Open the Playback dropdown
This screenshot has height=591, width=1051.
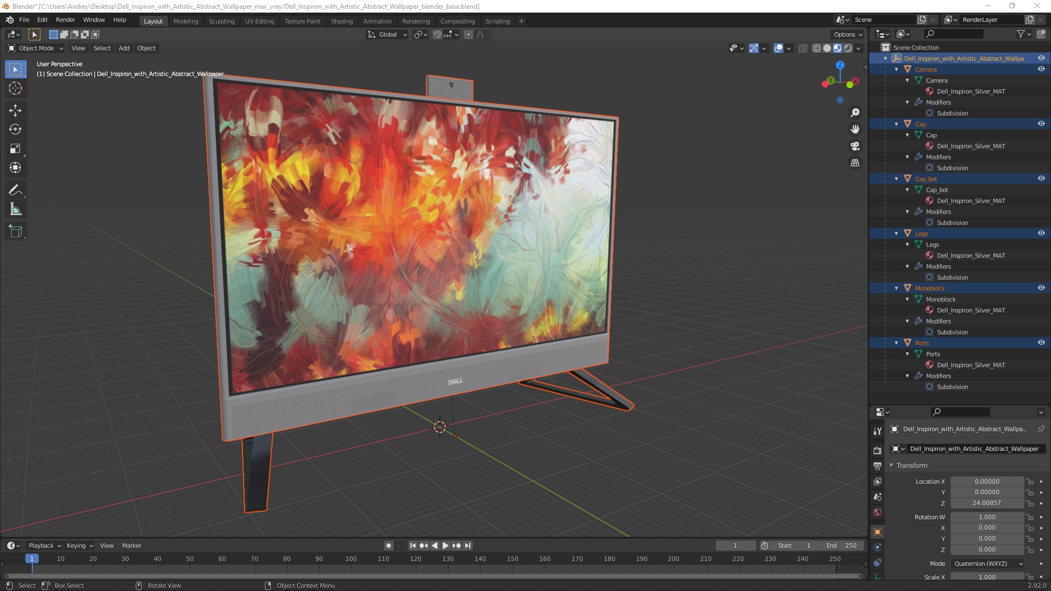point(44,546)
